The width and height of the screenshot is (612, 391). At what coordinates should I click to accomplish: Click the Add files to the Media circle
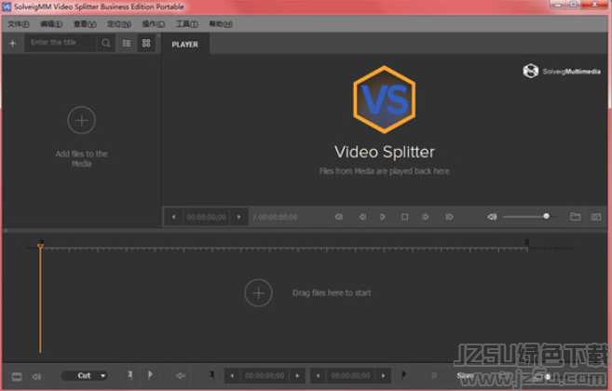(x=82, y=120)
